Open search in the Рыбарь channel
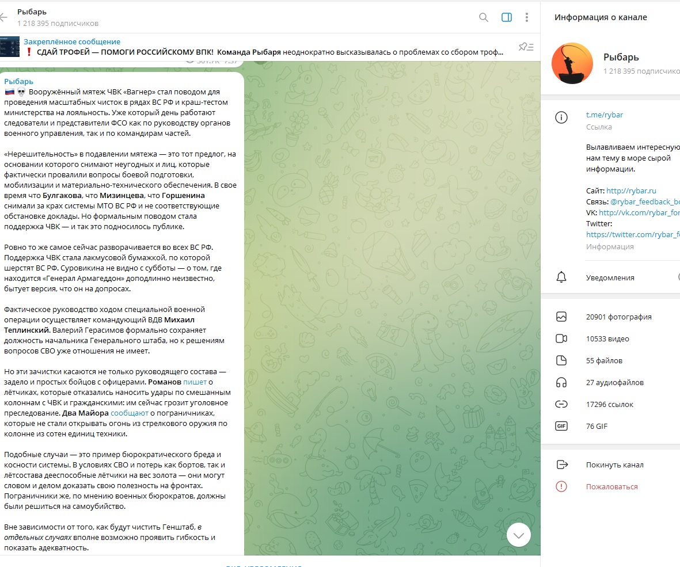This screenshot has width=680, height=567. pyautogui.click(x=484, y=17)
